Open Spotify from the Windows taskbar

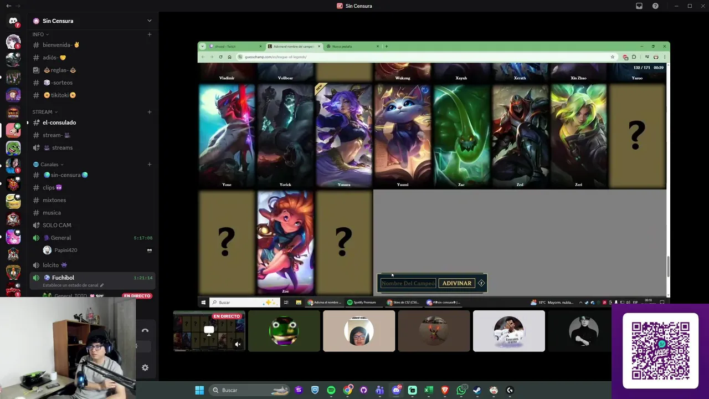click(x=331, y=390)
